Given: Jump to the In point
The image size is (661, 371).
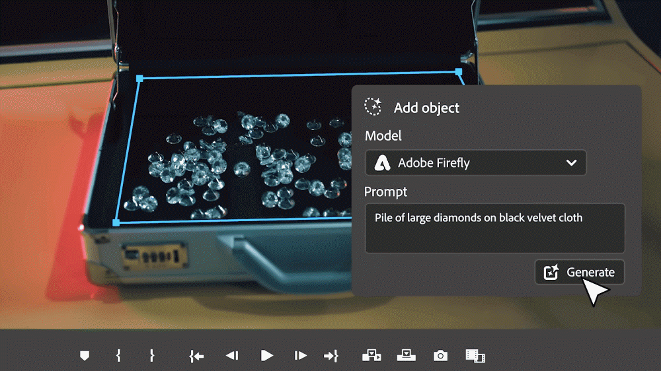Looking at the screenshot, I should tap(196, 356).
